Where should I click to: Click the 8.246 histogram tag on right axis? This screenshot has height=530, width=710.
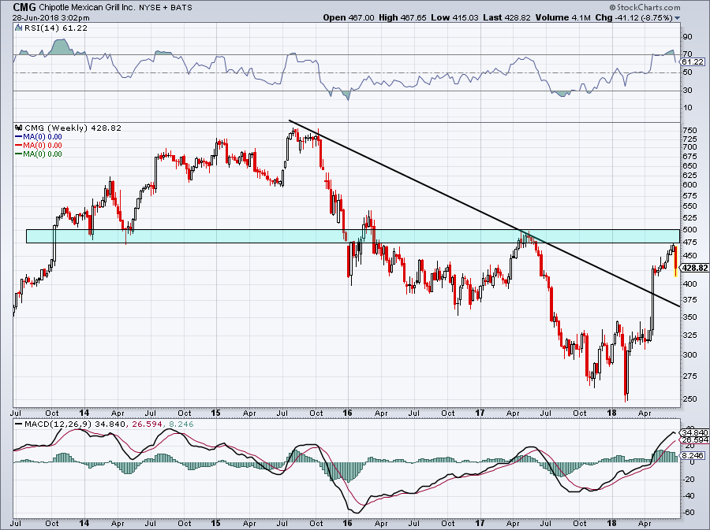pyautogui.click(x=694, y=455)
